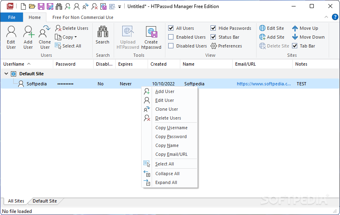This screenshot has height=215, width=340.
Task: Toggle the Tab Bar checkbox
Action: point(295,46)
